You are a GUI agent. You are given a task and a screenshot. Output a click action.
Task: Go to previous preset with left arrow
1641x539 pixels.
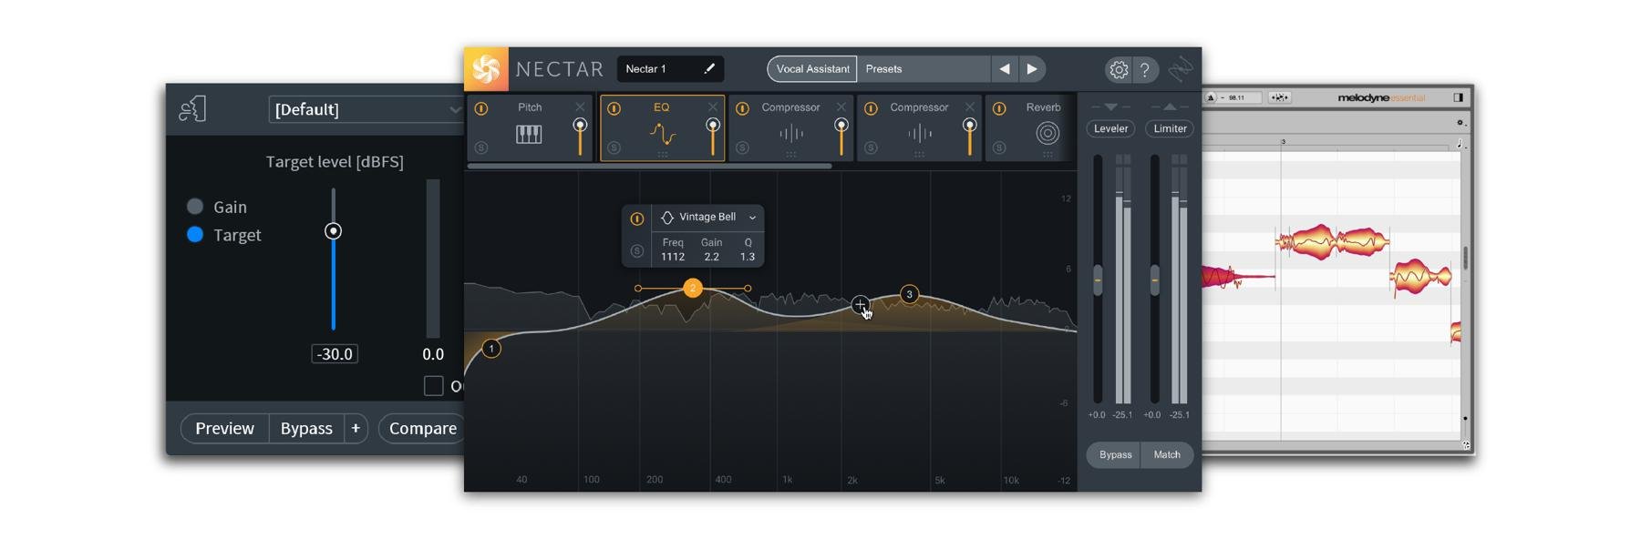click(x=1005, y=69)
